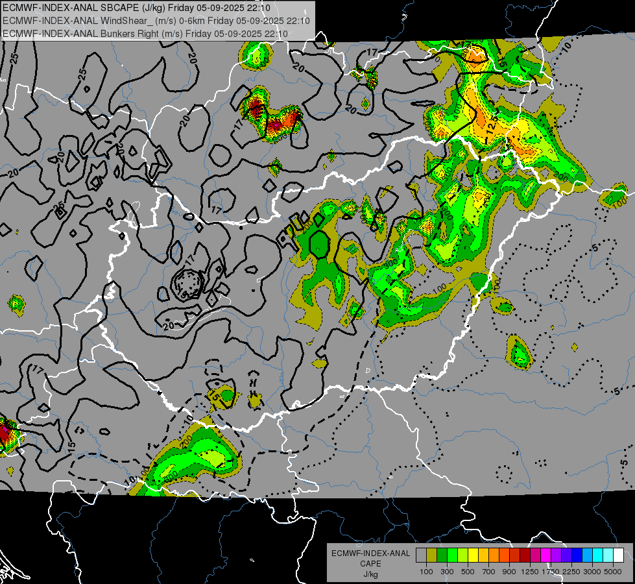Click the gray swatch in the CAPE legend

(421, 555)
